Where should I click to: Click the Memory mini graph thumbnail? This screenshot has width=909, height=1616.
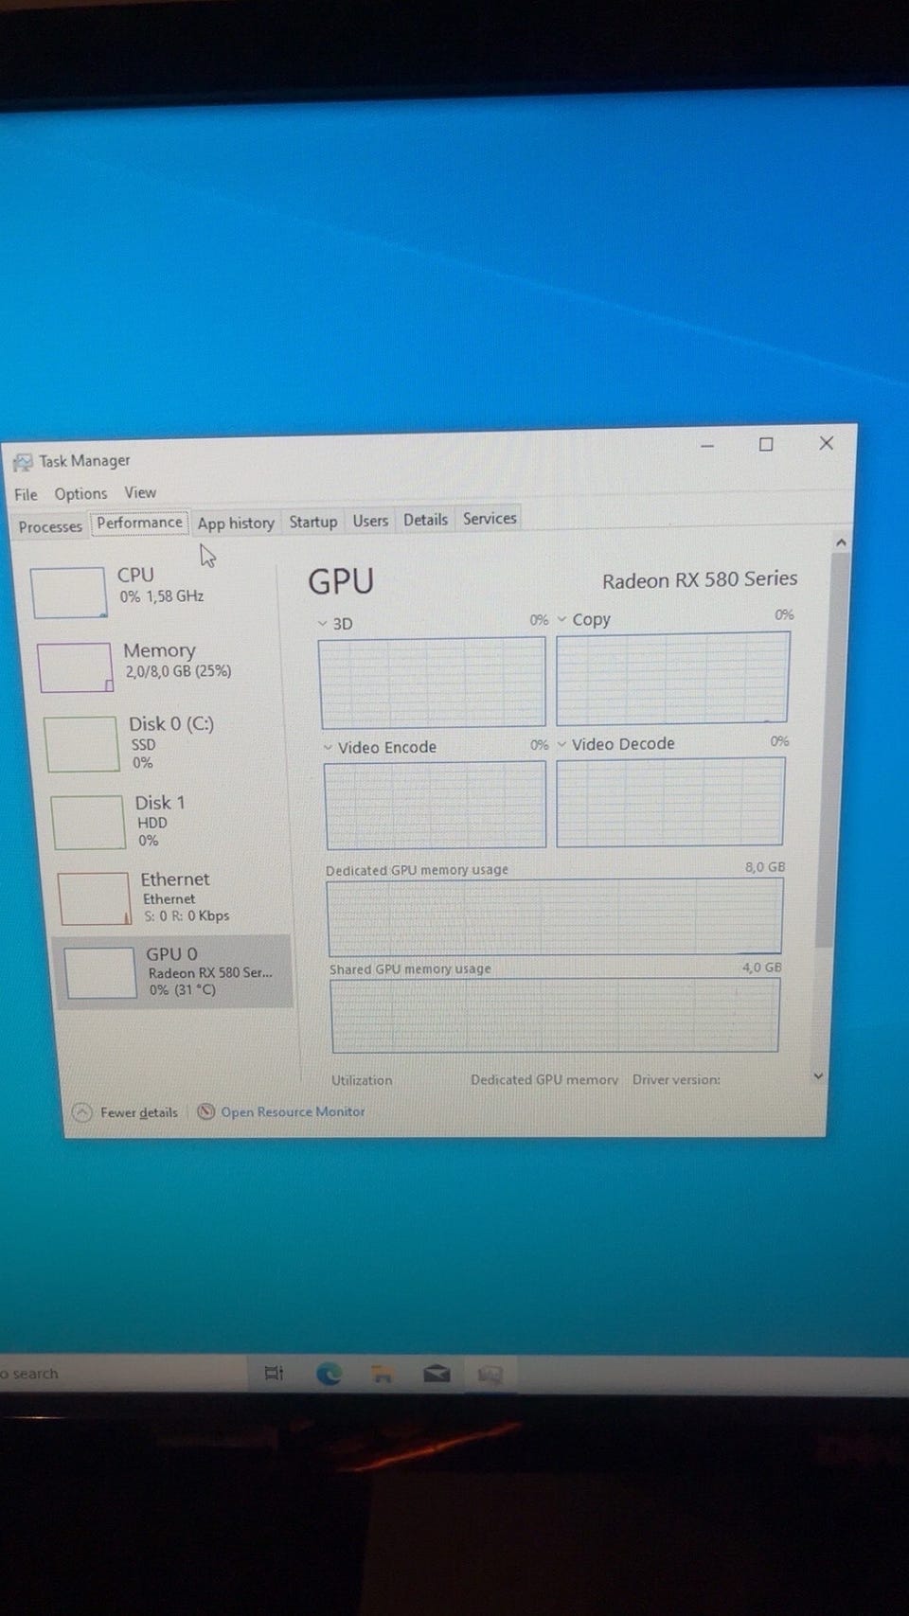pos(75,666)
